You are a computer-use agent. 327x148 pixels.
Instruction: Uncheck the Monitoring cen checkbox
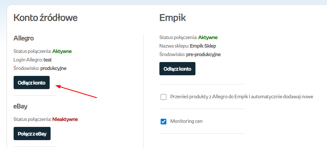163,121
